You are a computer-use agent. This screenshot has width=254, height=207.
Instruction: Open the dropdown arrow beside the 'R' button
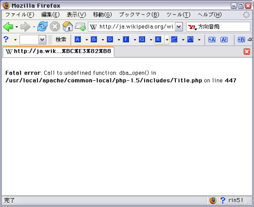point(167,40)
